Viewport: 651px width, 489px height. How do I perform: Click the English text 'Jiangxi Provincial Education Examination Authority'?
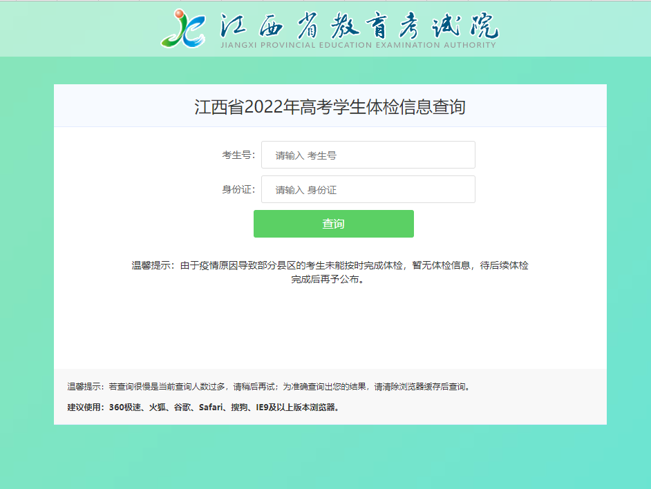(x=357, y=46)
